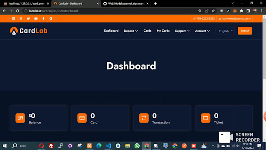Open the taskbar clock showing 9:10 PM
Screen dimensions: 266x150
[x=248, y=146]
